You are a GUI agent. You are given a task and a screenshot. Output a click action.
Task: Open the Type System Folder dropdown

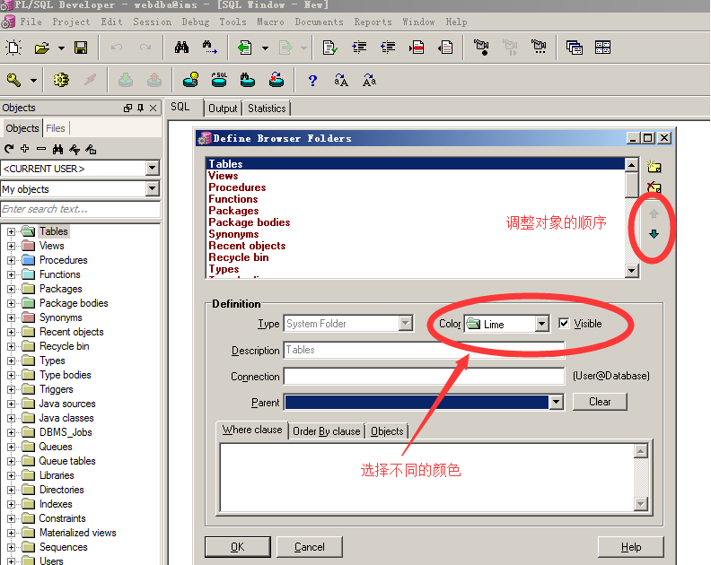406,324
